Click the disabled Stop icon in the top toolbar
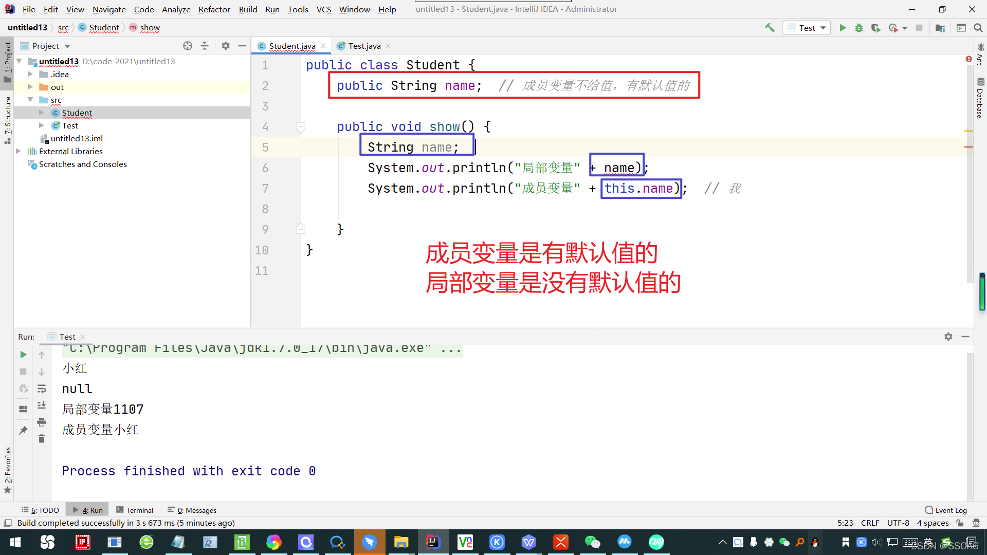The width and height of the screenshot is (987, 555). (919, 28)
